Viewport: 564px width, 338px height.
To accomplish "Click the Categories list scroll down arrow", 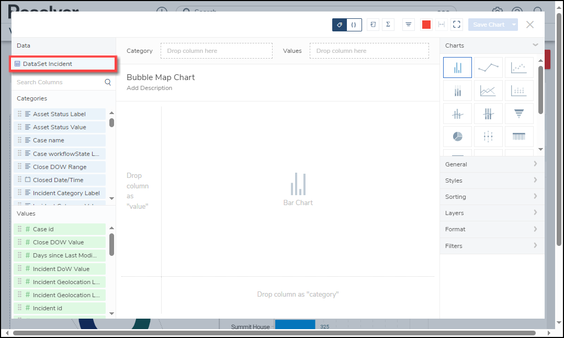I will pyautogui.click(x=111, y=198).
